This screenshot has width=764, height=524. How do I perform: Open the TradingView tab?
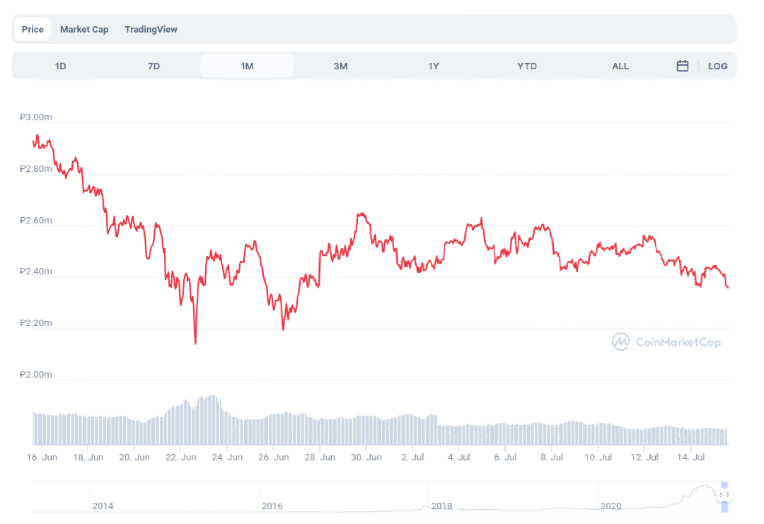click(151, 30)
